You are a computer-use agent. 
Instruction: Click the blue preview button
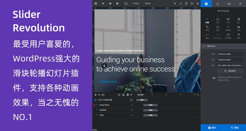235,128
